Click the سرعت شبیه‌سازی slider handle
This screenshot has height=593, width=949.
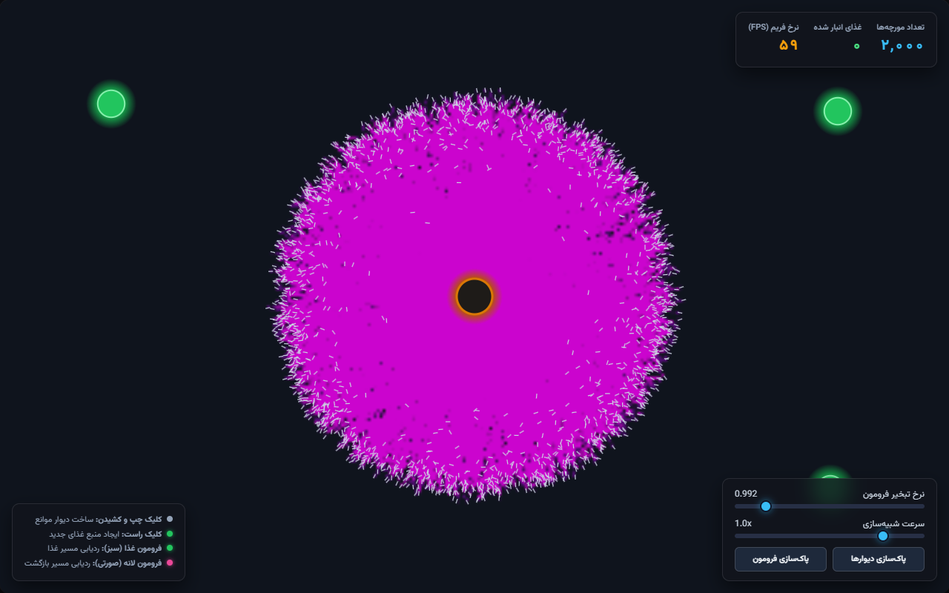(x=883, y=536)
